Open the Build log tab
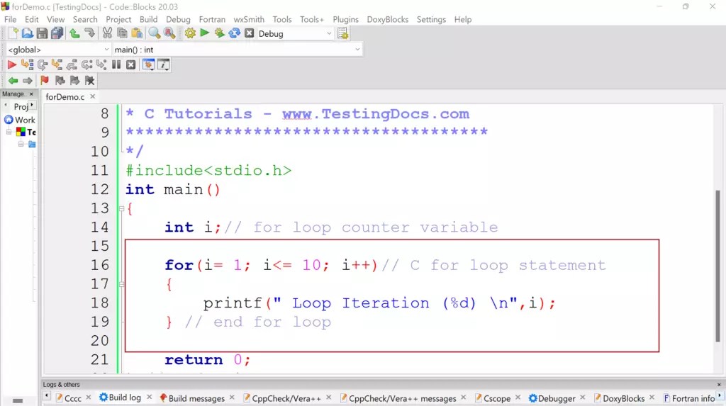This screenshot has height=406, width=726. (121, 397)
